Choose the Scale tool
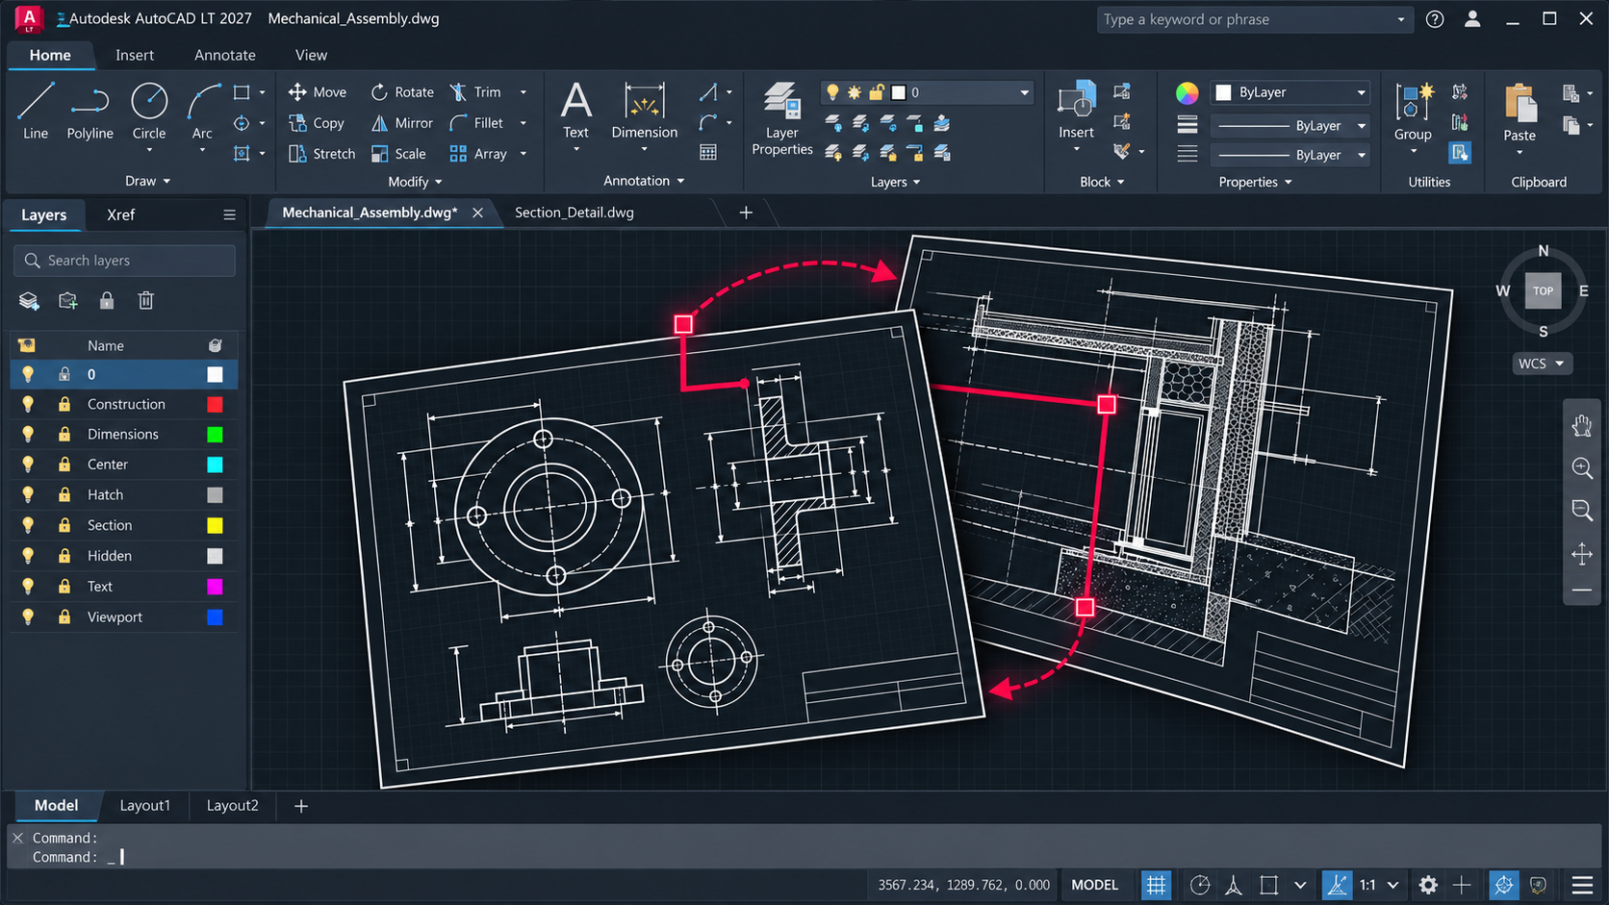1609x905 pixels. [398, 154]
